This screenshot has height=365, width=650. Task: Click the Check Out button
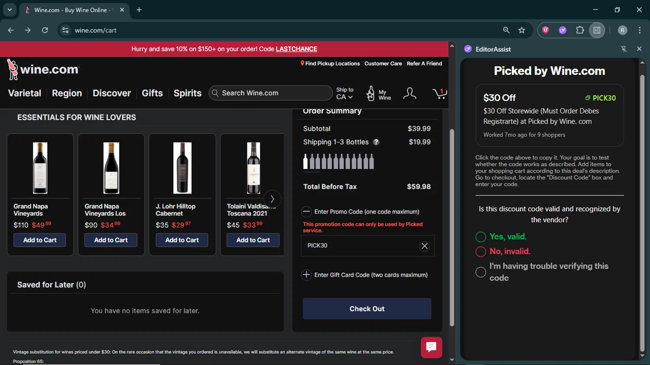[367, 309]
